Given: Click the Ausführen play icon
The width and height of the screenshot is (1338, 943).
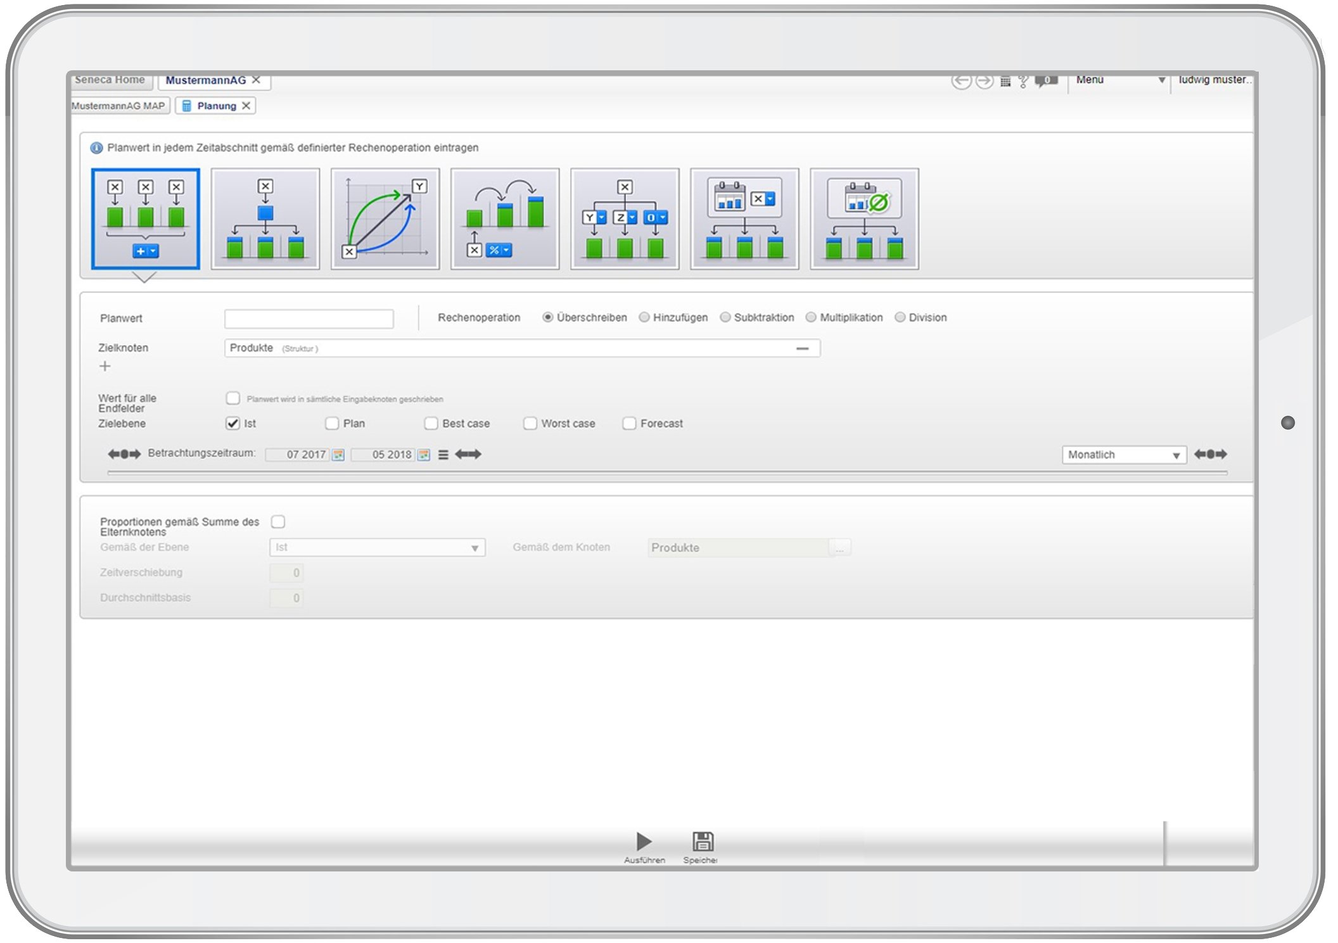Looking at the screenshot, I should (x=644, y=841).
